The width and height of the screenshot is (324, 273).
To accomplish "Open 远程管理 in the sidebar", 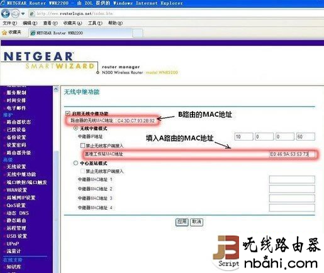I will pyautogui.click(x=16, y=228).
